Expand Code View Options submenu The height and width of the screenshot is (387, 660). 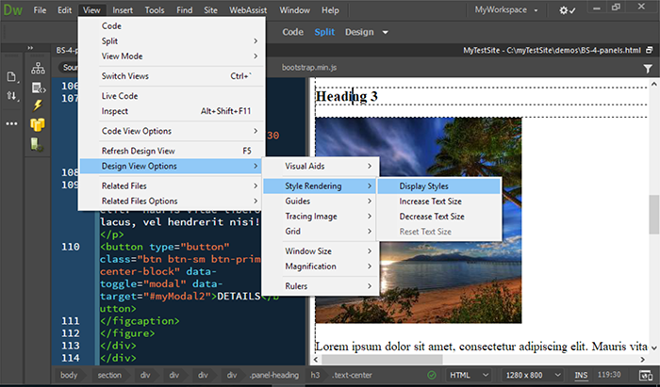click(172, 131)
